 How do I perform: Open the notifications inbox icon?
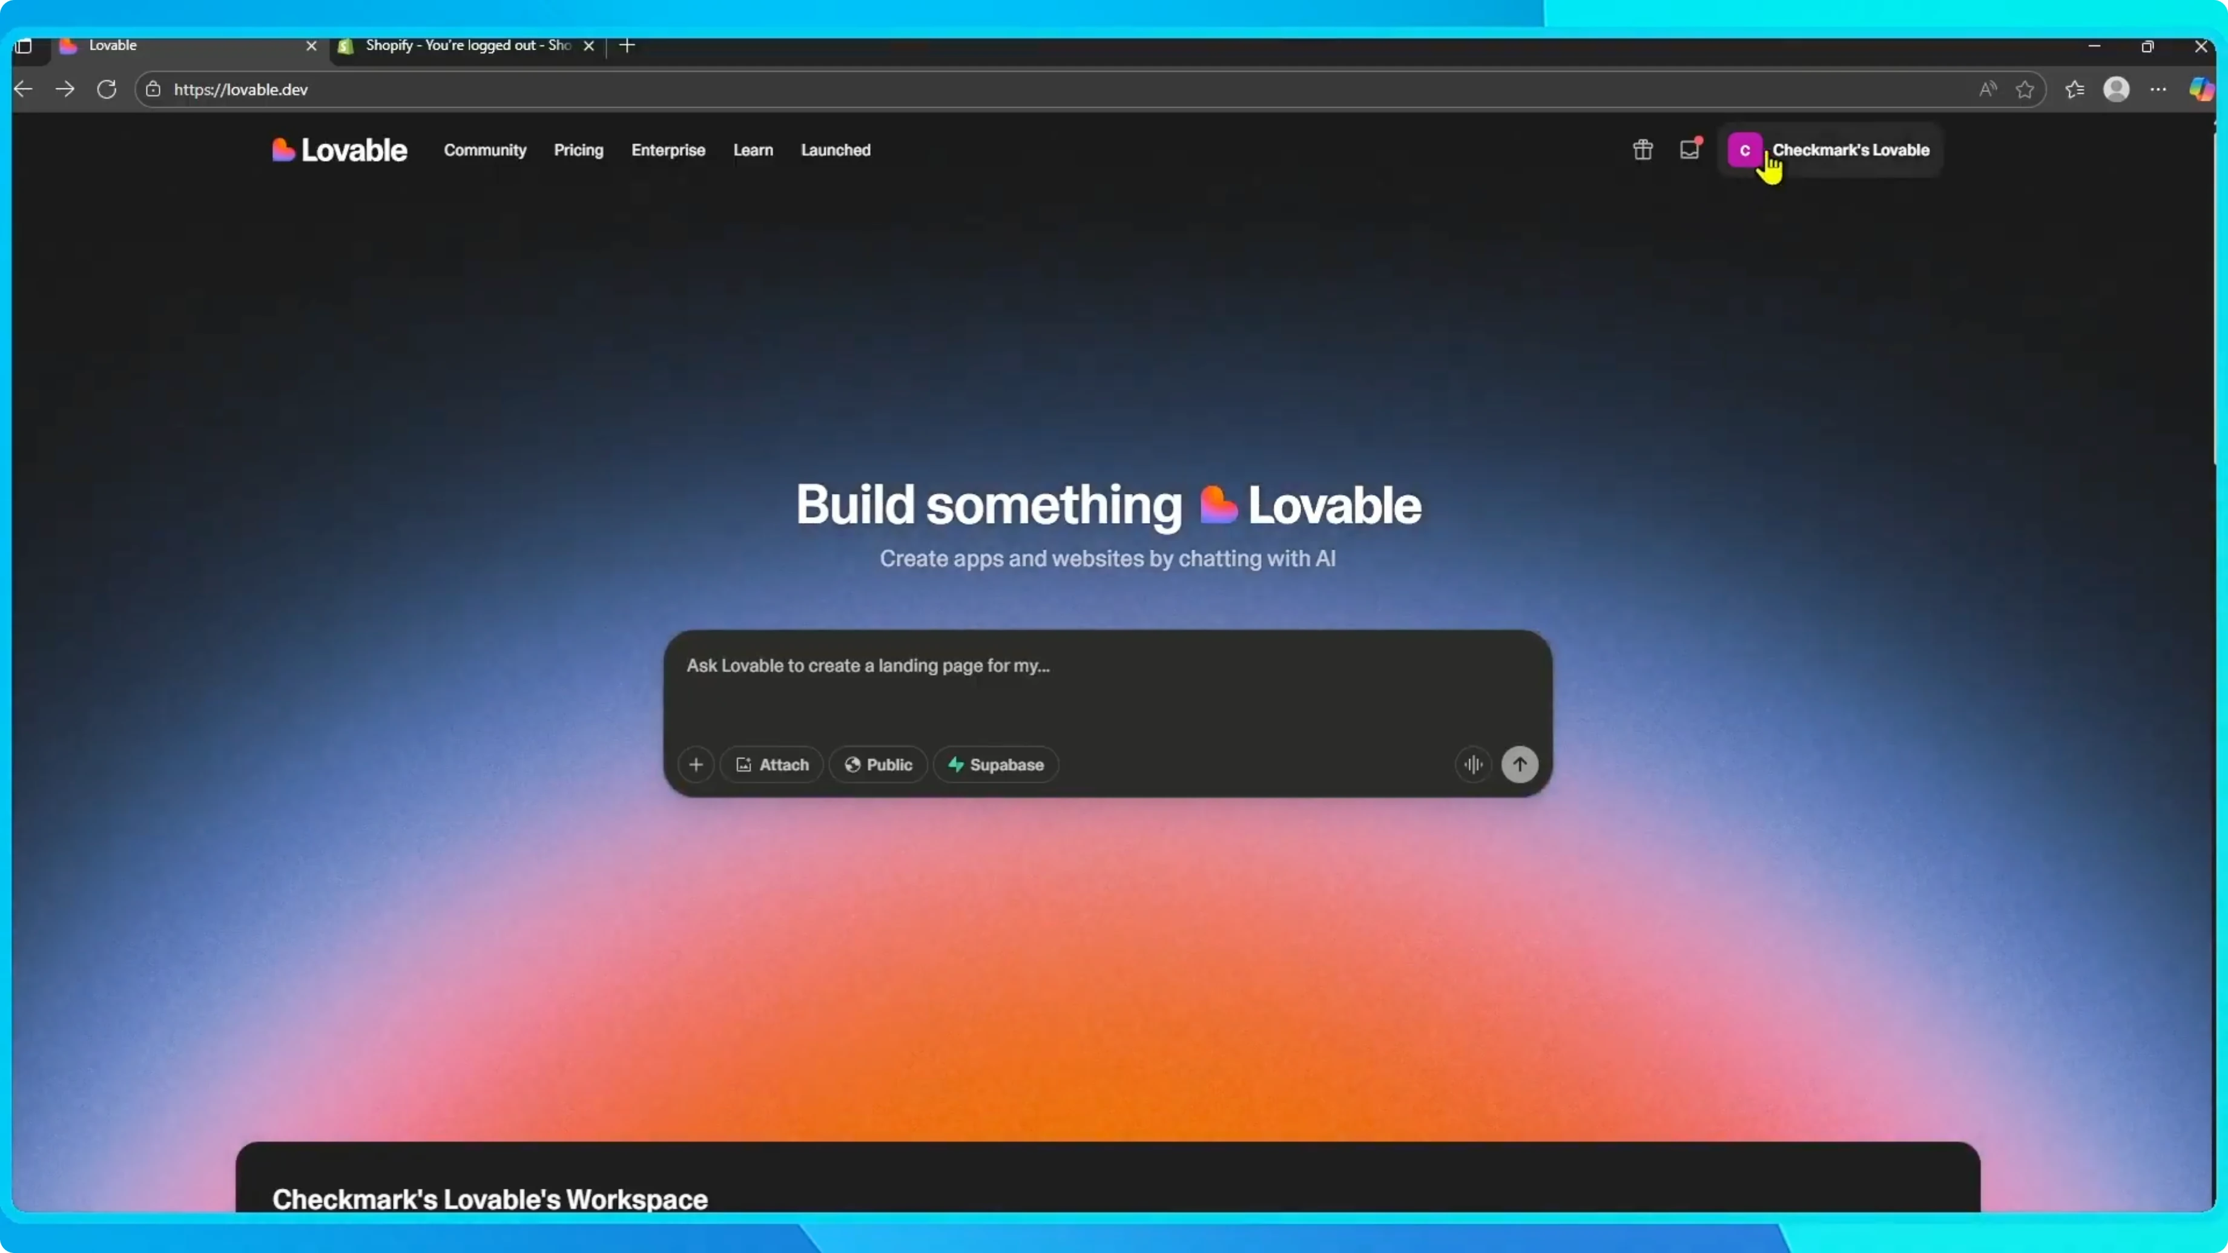pos(1689,150)
